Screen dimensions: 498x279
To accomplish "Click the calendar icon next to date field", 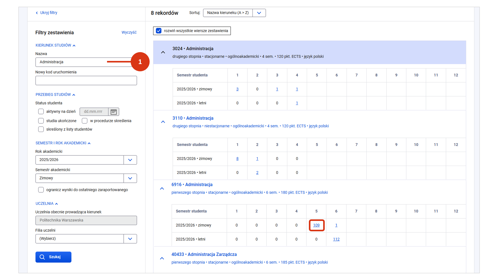I will [x=114, y=112].
